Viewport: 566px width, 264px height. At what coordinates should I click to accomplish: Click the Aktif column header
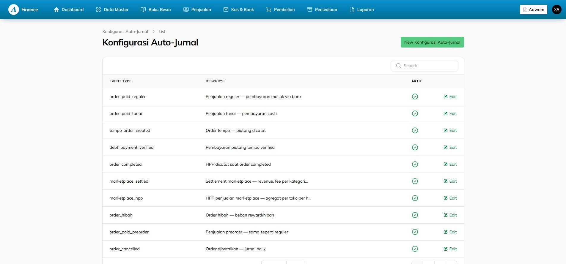click(x=416, y=81)
